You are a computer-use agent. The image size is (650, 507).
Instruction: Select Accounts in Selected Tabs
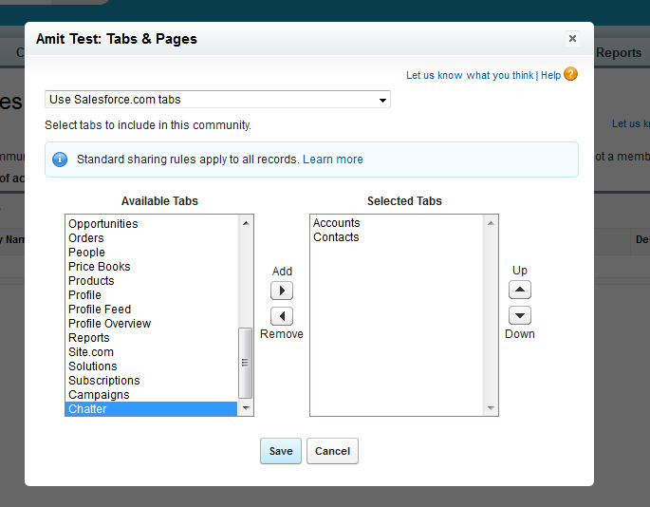pos(397,223)
